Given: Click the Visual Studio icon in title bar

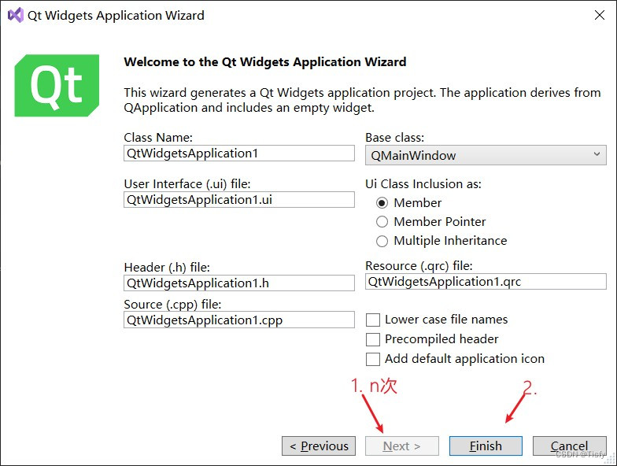Looking at the screenshot, I should [x=16, y=16].
